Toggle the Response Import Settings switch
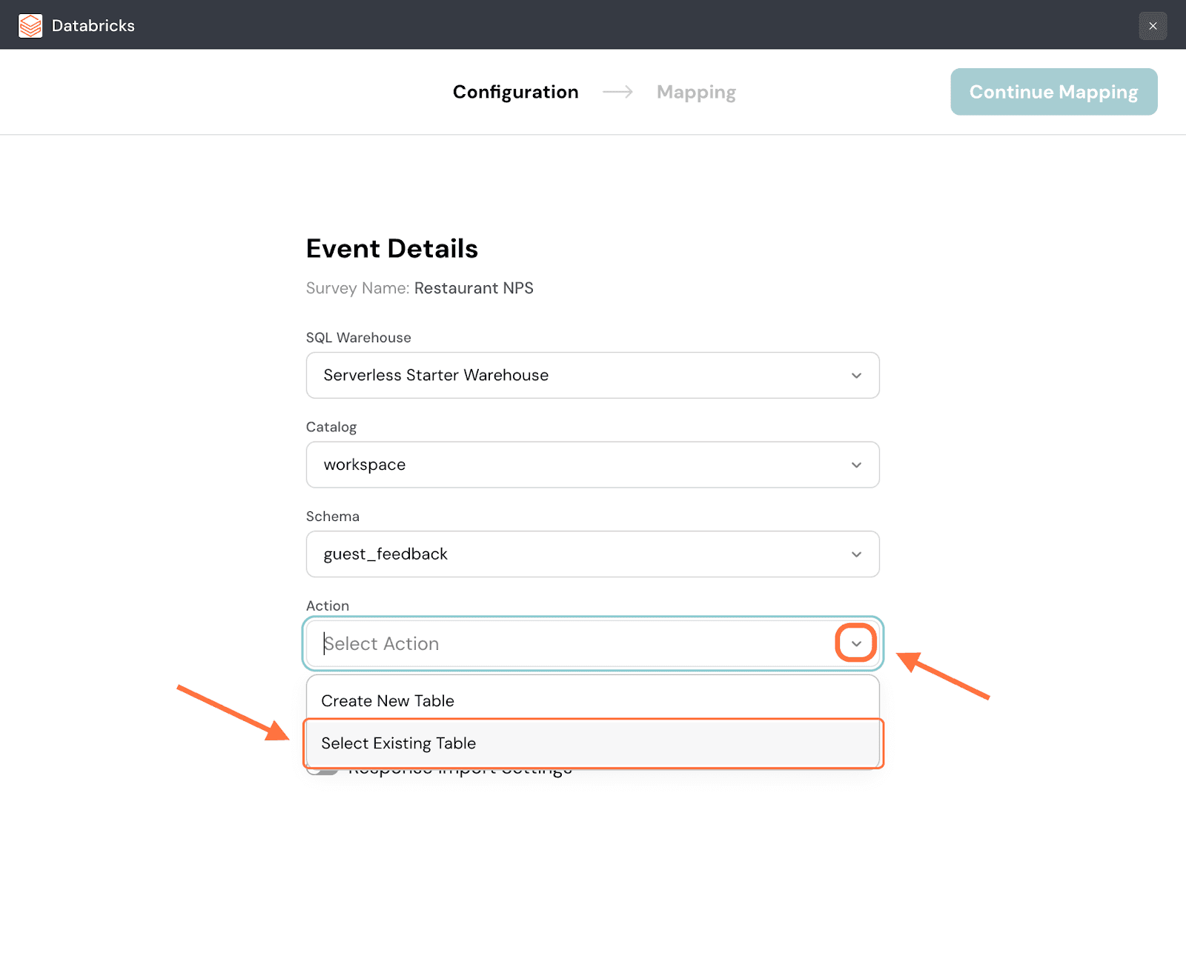1186x967 pixels. coord(322,771)
